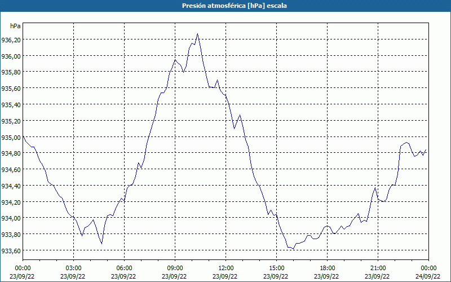Click the 933,80 y-axis tick
The height and width of the screenshot is (282, 451).
(11, 234)
